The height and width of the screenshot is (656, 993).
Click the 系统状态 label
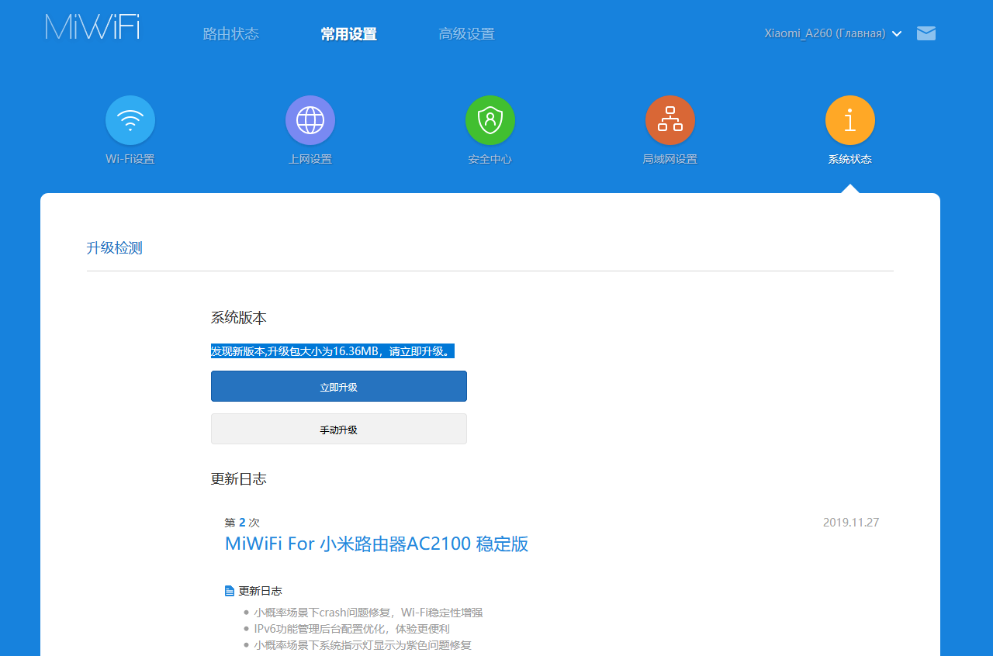click(x=850, y=160)
